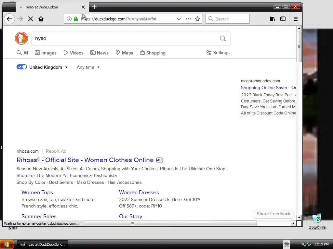Viewport: 333px width, 249px height.
Task: Expand the United Kingdom region dropdown
Action: tap(66, 67)
